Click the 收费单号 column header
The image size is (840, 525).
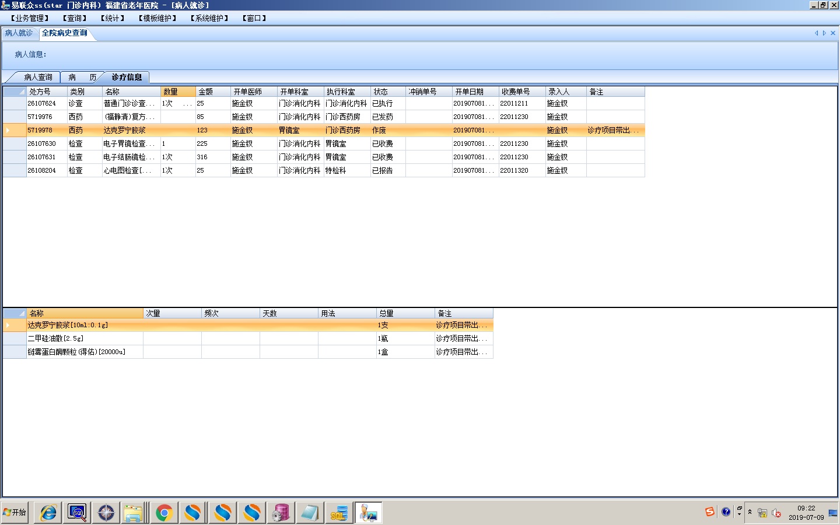[x=522, y=92]
